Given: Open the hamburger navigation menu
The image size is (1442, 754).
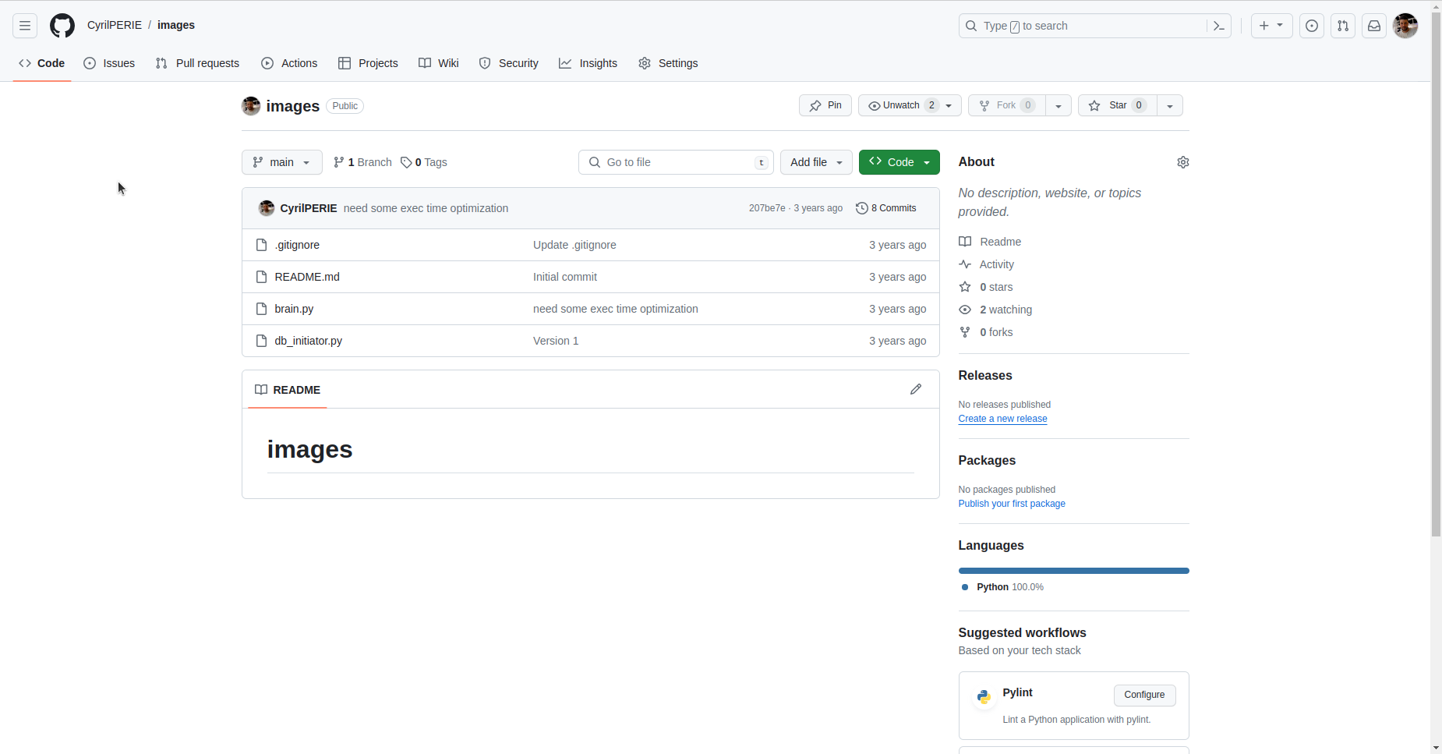Looking at the screenshot, I should pyautogui.click(x=25, y=26).
